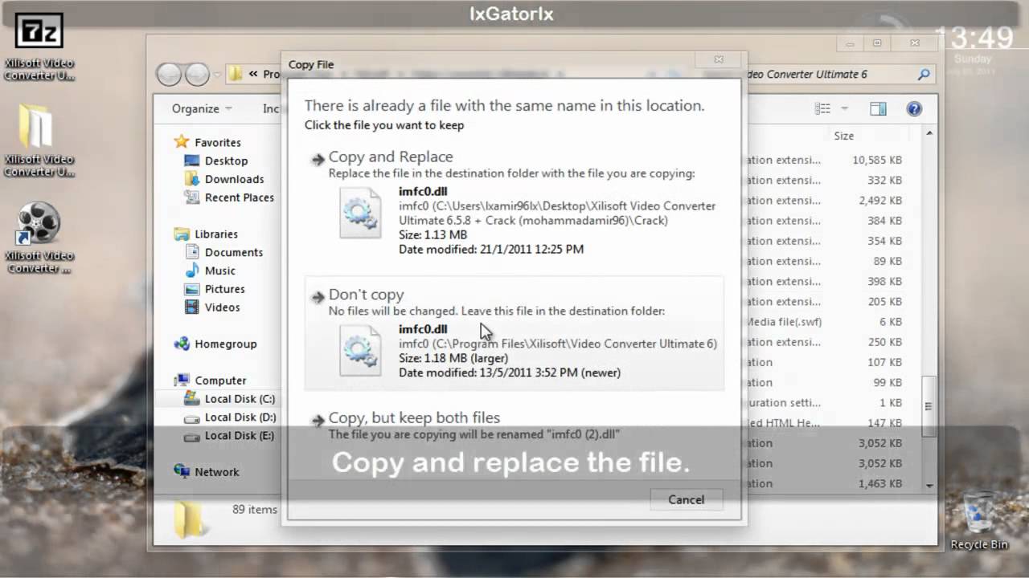
Task: Open Local Disk (C:)
Action: point(229,399)
